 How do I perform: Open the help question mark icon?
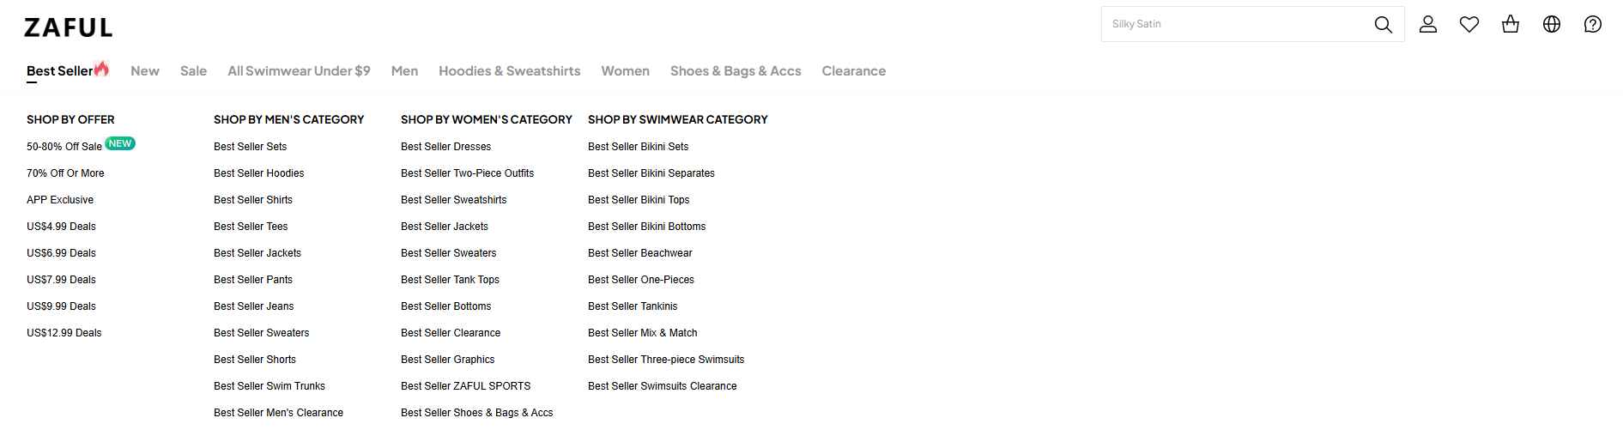point(1593,25)
